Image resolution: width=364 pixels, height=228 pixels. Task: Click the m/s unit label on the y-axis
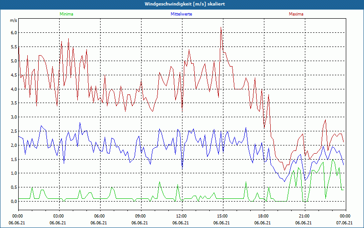(x=14, y=21)
